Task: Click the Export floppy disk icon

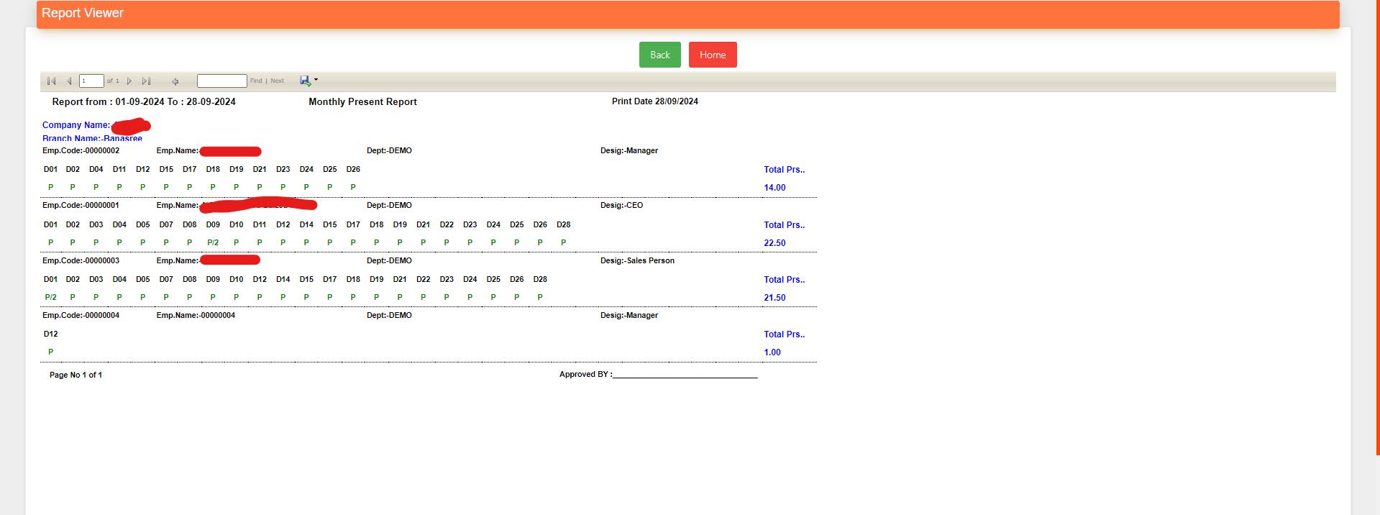Action: [305, 81]
